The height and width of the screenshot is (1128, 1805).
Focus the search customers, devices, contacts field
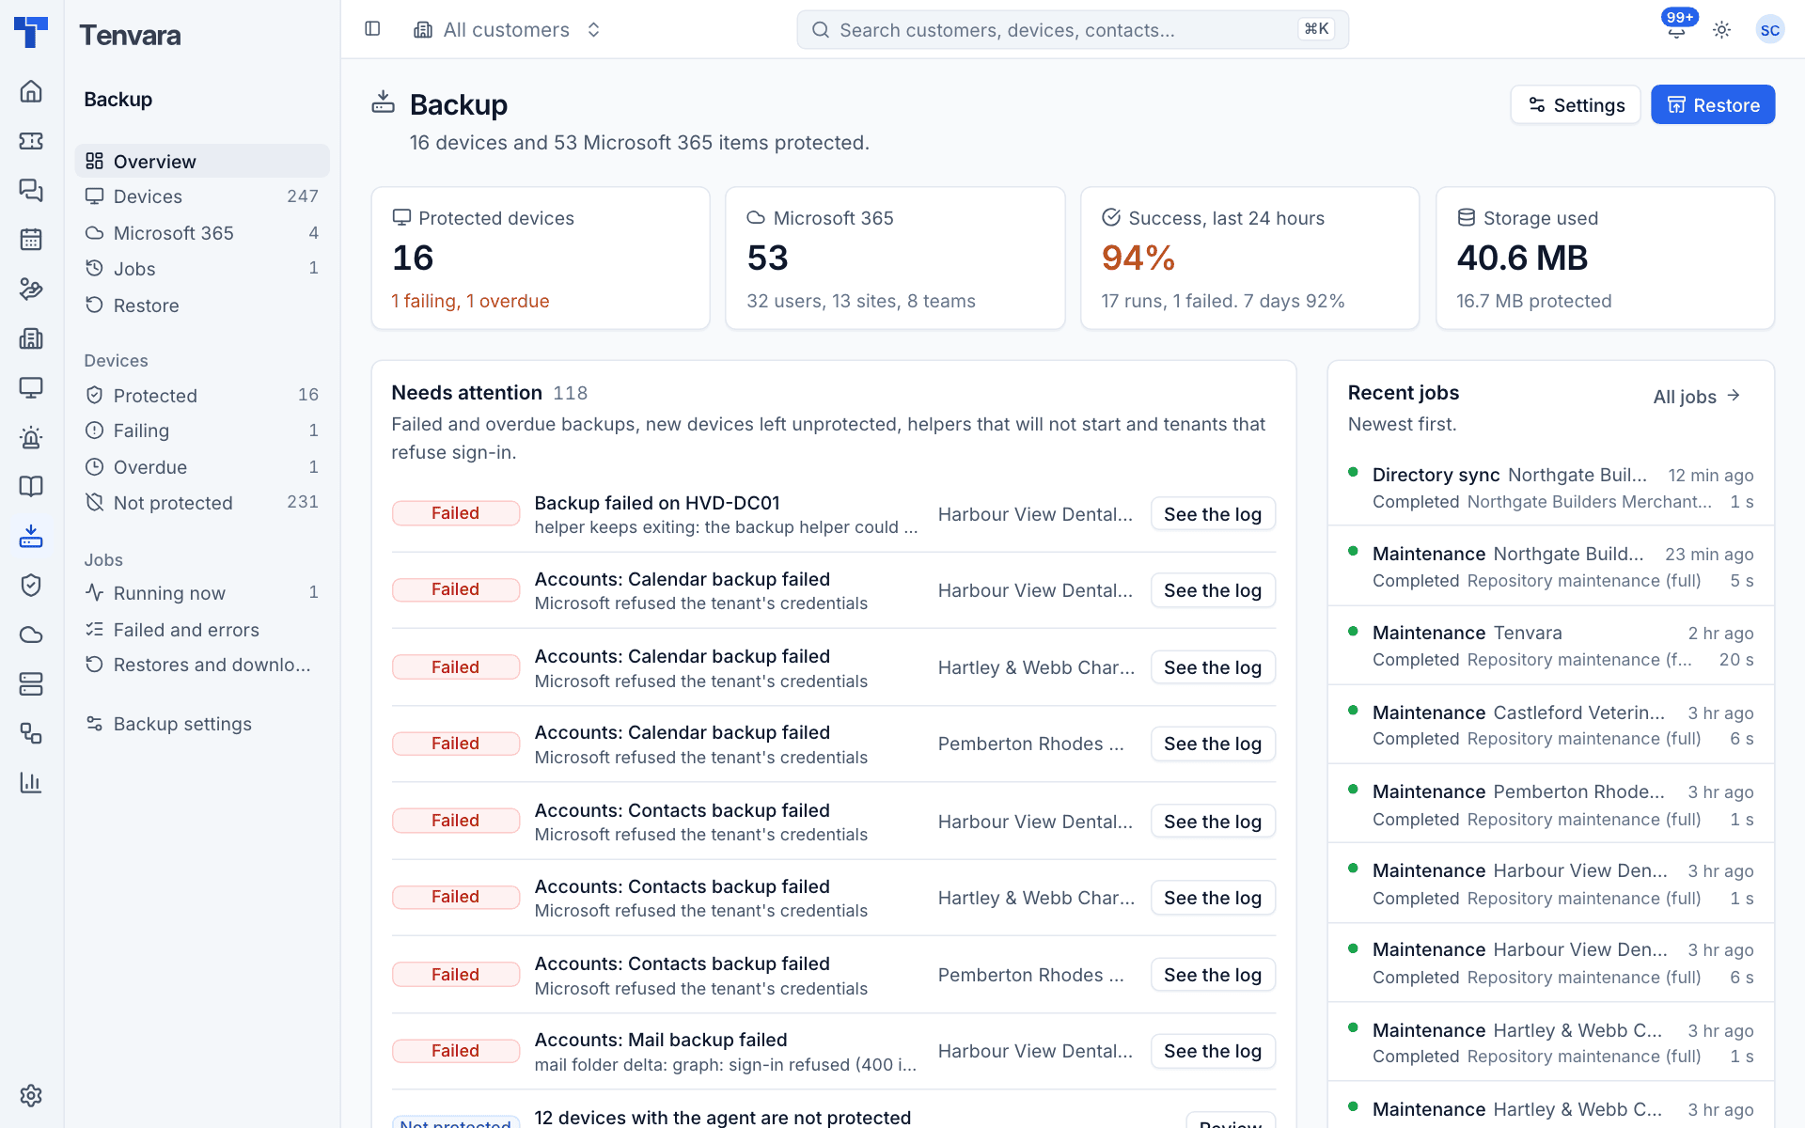point(1073,30)
